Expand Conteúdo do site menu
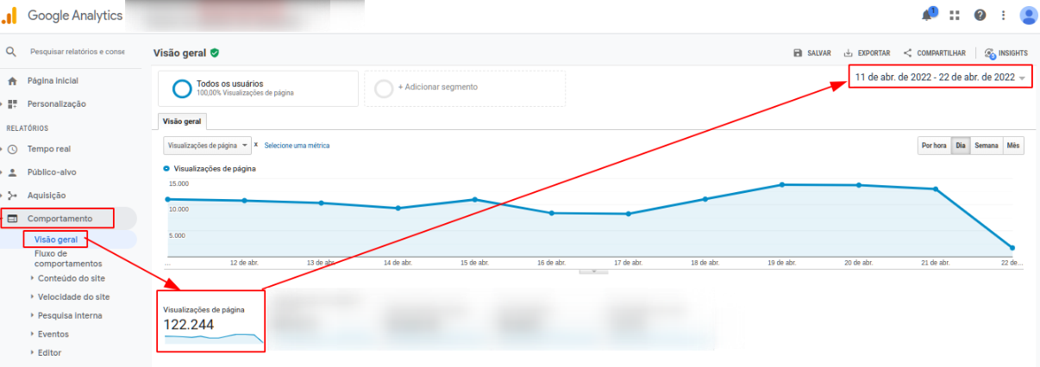Image resolution: width=1040 pixels, height=367 pixels. click(x=71, y=278)
